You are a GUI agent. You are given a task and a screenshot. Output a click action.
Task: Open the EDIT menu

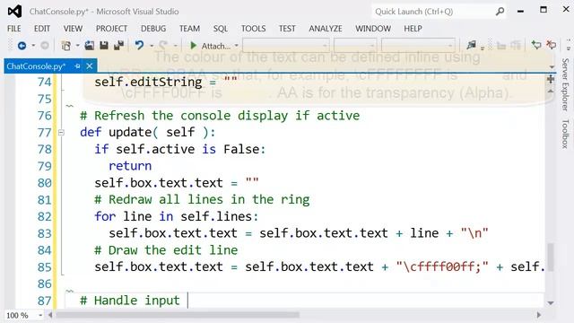tap(42, 29)
